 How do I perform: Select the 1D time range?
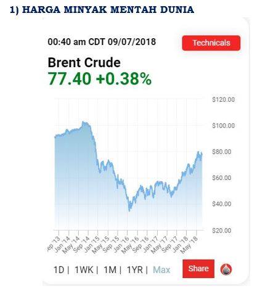tap(59, 270)
